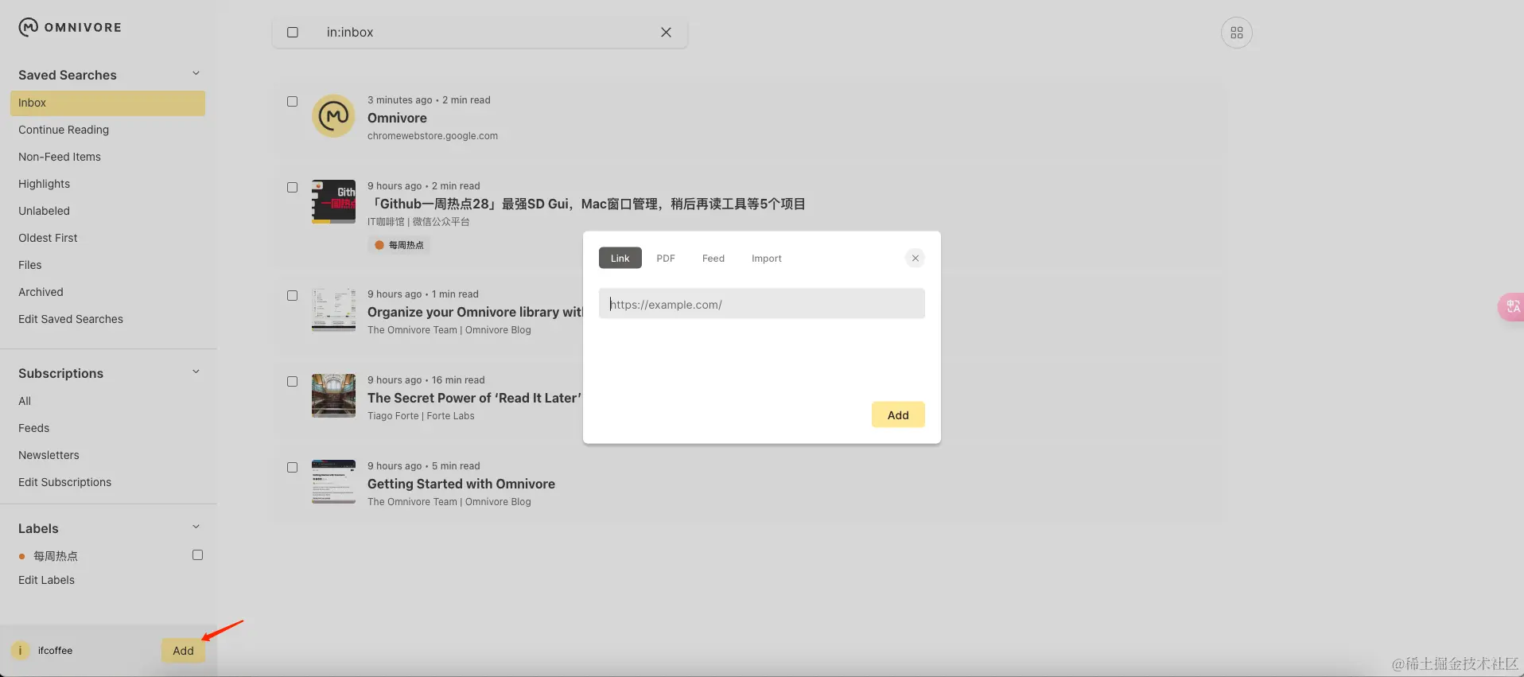Select the Omnivore article checkbox

point(292,102)
